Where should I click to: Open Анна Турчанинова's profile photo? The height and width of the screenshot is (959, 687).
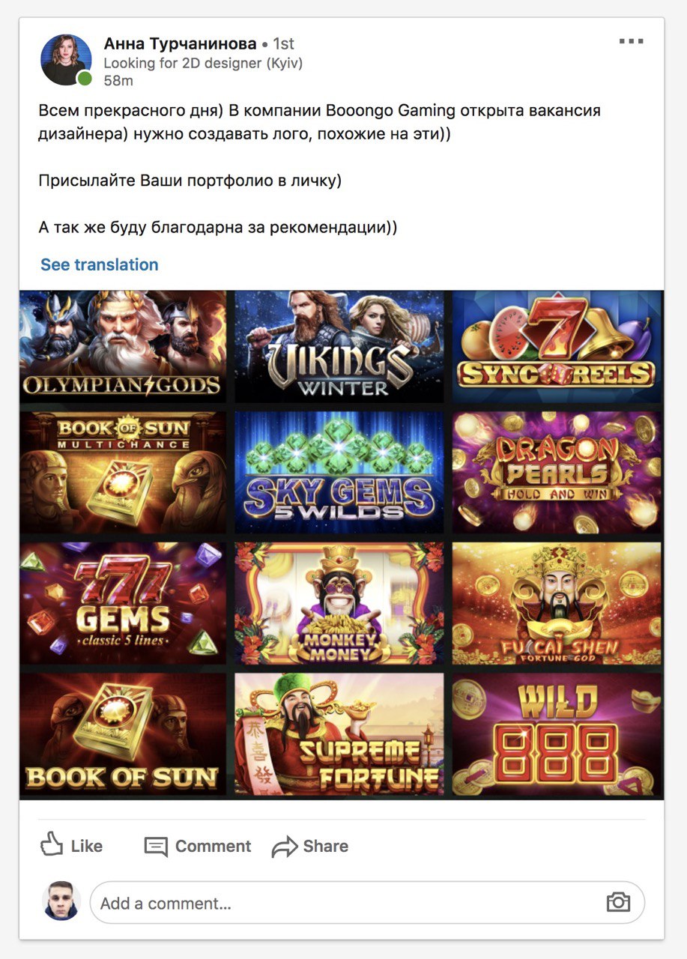tap(67, 59)
